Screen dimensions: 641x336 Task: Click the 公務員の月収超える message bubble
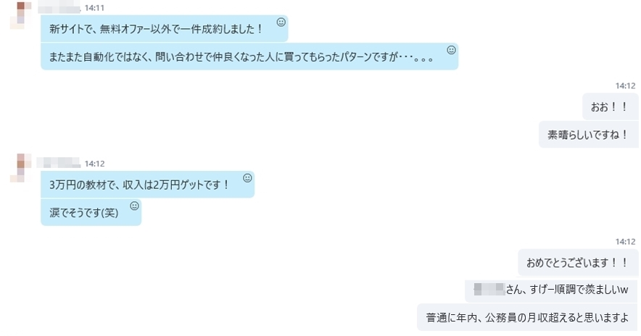[527, 317]
